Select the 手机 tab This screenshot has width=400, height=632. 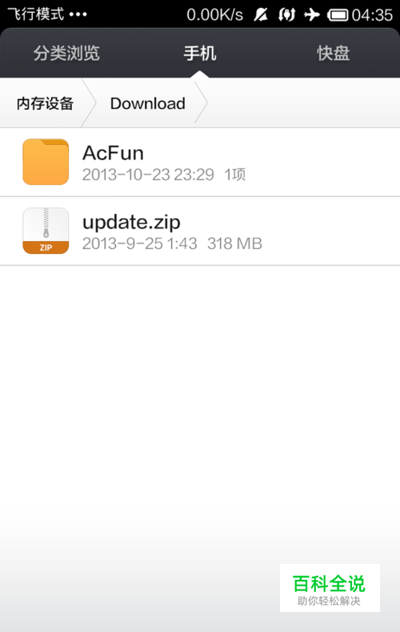(200, 53)
